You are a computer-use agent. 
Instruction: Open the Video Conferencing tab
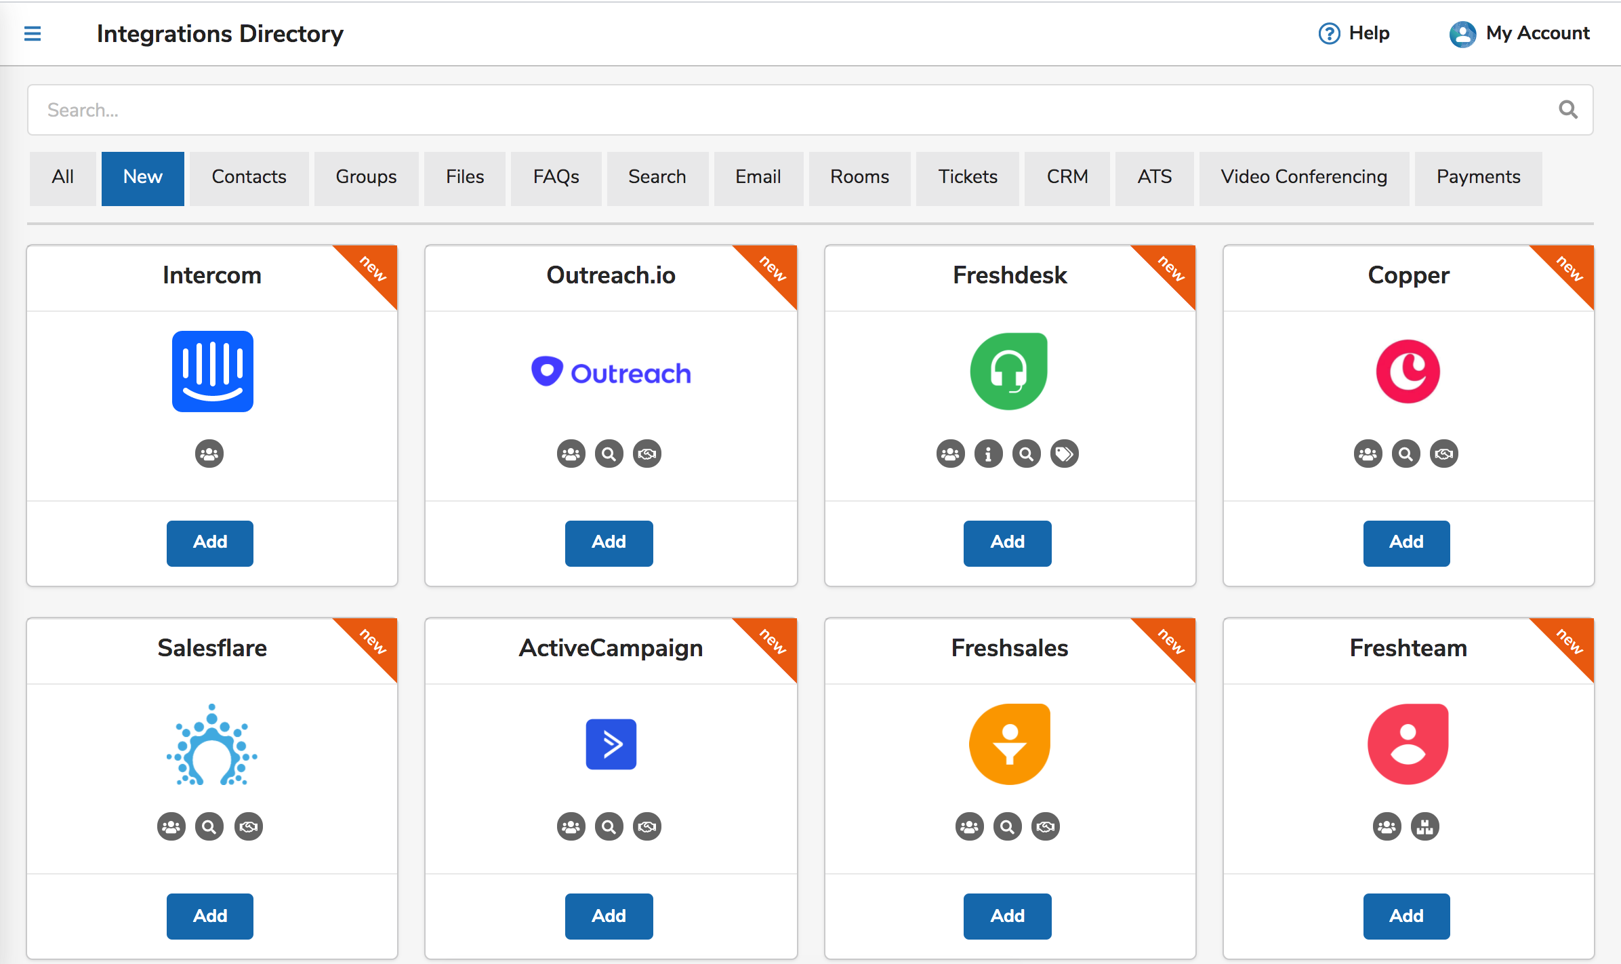click(x=1305, y=178)
